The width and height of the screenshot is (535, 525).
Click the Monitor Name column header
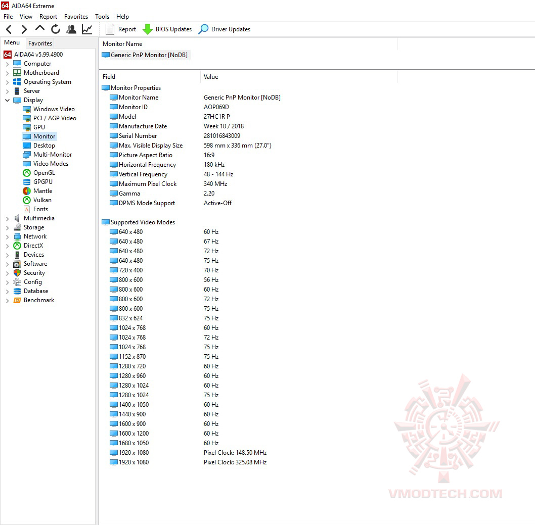[249, 44]
